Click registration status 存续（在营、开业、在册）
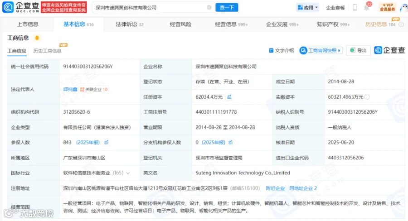Image resolution: width=408 pixels, height=221 pixels. coord(223,82)
